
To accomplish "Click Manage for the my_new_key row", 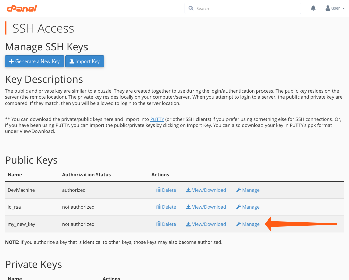I will (250, 224).
